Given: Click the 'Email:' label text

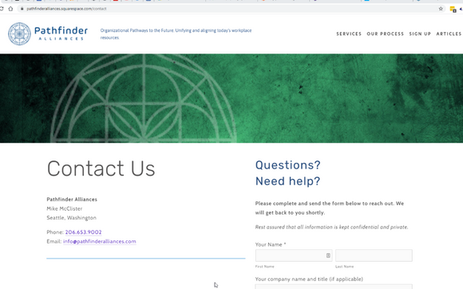Looking at the screenshot, I should pyautogui.click(x=54, y=241).
